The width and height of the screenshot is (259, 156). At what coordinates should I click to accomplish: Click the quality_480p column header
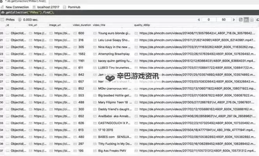[x=142, y=25]
